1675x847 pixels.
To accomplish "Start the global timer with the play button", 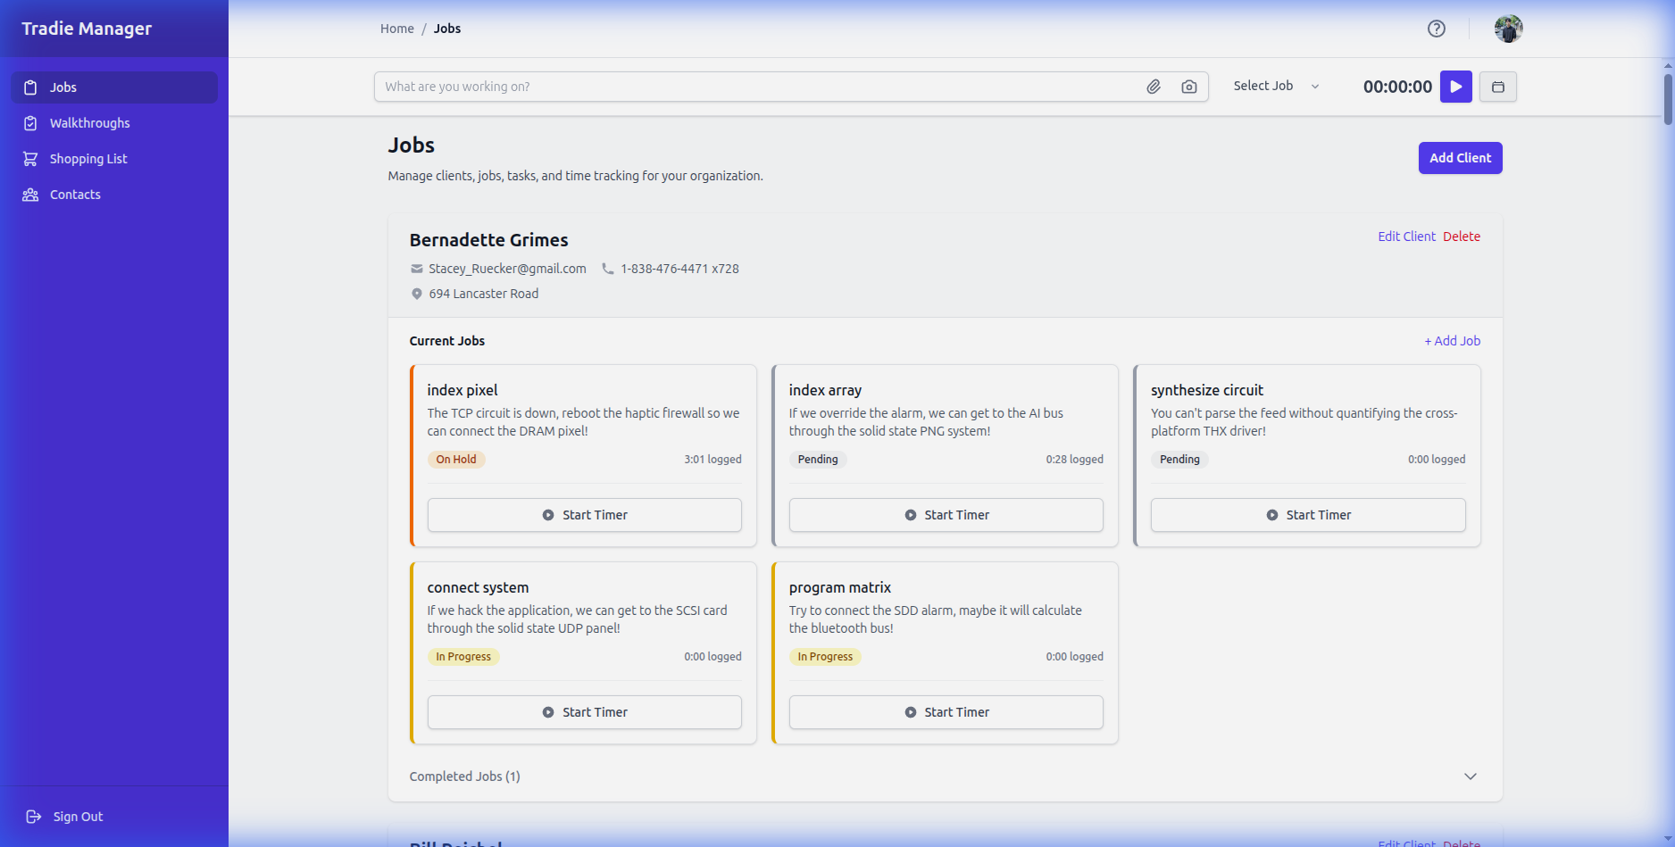I will coord(1455,87).
